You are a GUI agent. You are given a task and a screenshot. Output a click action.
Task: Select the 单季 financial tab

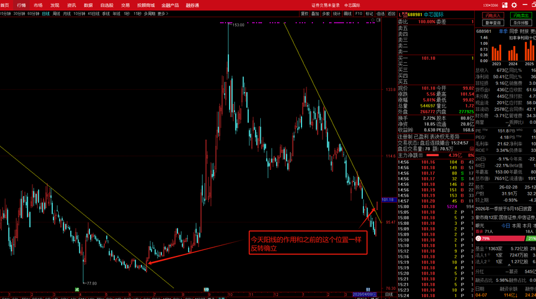pos(503,31)
